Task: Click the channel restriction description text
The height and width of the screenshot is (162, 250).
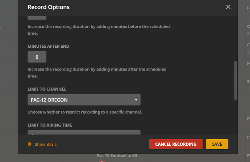Action: pyautogui.click(x=84, y=112)
